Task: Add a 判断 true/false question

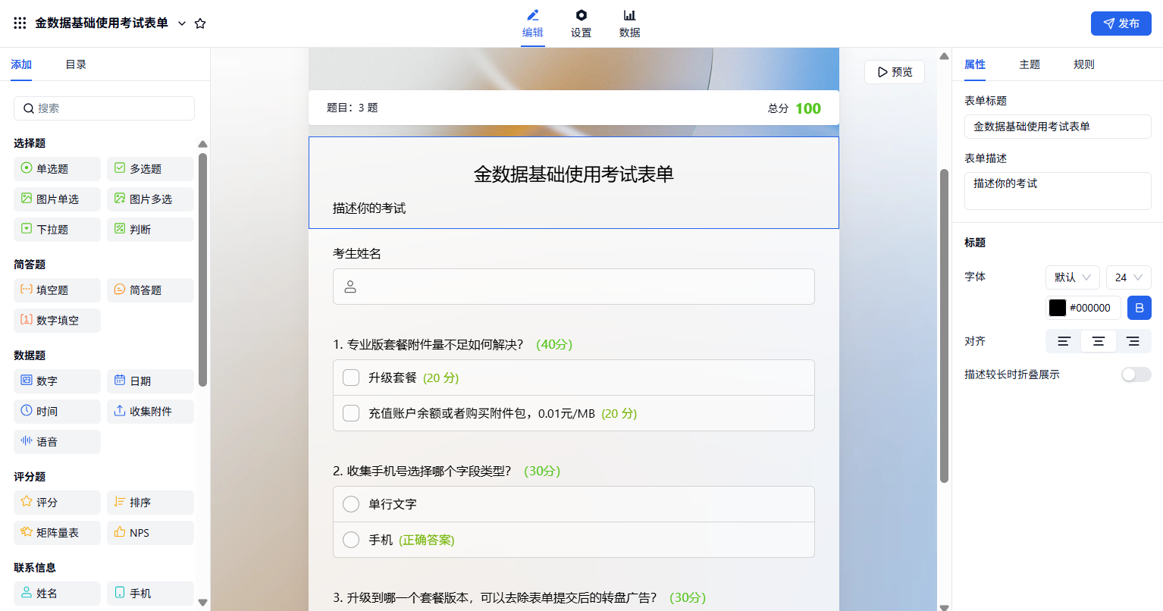Action: 150,230
